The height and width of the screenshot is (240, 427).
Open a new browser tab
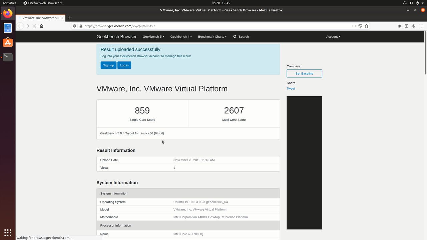point(69,18)
